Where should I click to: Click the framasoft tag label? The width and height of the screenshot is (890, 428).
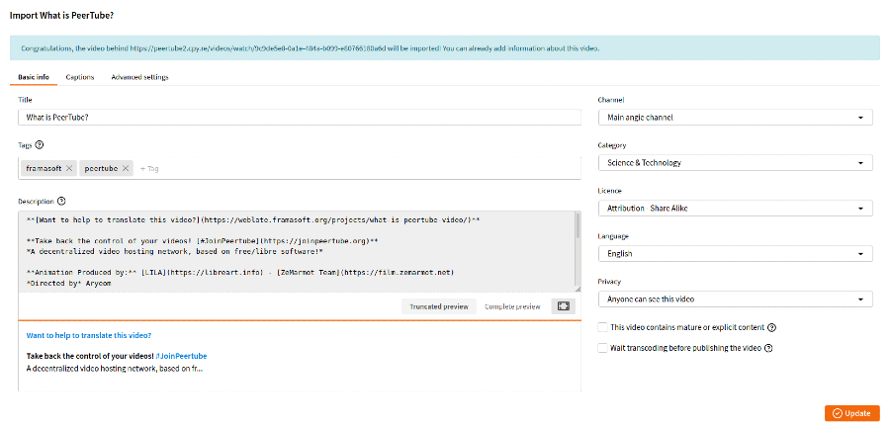pos(44,169)
